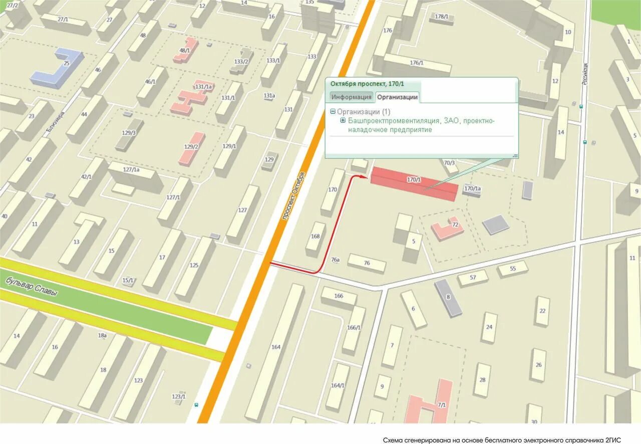
Task: Click building label 55
Action: point(512,269)
